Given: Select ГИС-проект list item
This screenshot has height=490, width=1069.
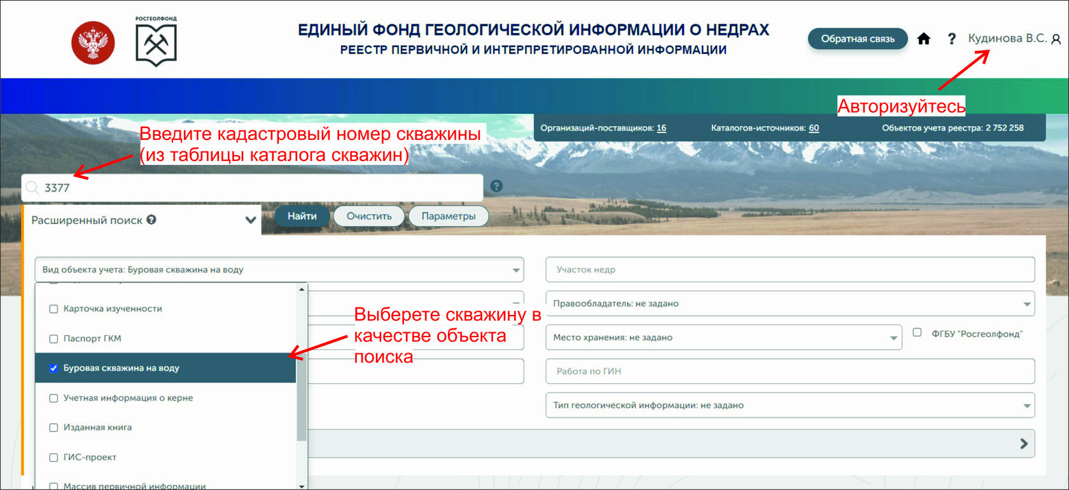Looking at the screenshot, I should click(x=165, y=457).
